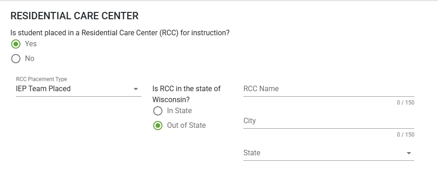Open the State dropdown list
Screen dimensions: 438x175
click(x=328, y=153)
